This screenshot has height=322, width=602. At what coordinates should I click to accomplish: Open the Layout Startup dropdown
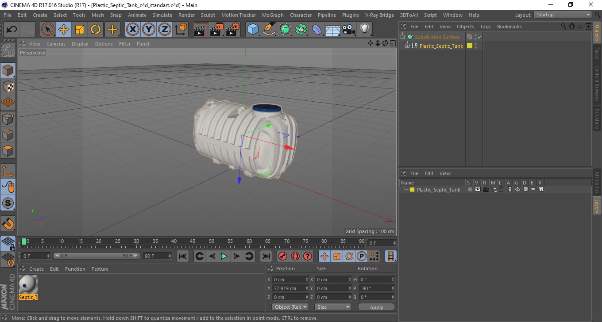tap(563, 15)
